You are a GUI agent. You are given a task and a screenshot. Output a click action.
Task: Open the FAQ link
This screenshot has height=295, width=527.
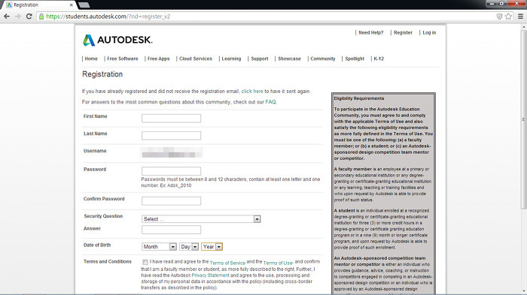(x=270, y=102)
